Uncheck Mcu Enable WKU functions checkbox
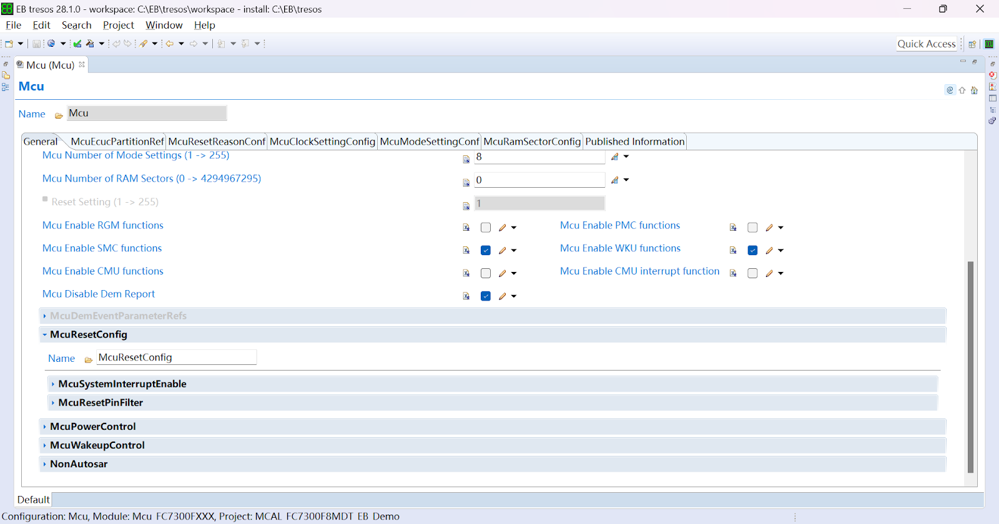Screen dimensions: 999x524 752,250
